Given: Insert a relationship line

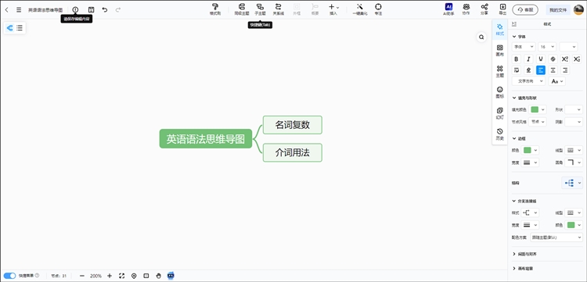Looking at the screenshot, I should (x=278, y=9).
